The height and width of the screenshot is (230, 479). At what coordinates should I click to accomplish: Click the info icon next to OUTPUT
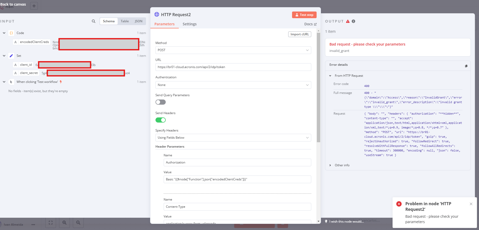[353, 21]
